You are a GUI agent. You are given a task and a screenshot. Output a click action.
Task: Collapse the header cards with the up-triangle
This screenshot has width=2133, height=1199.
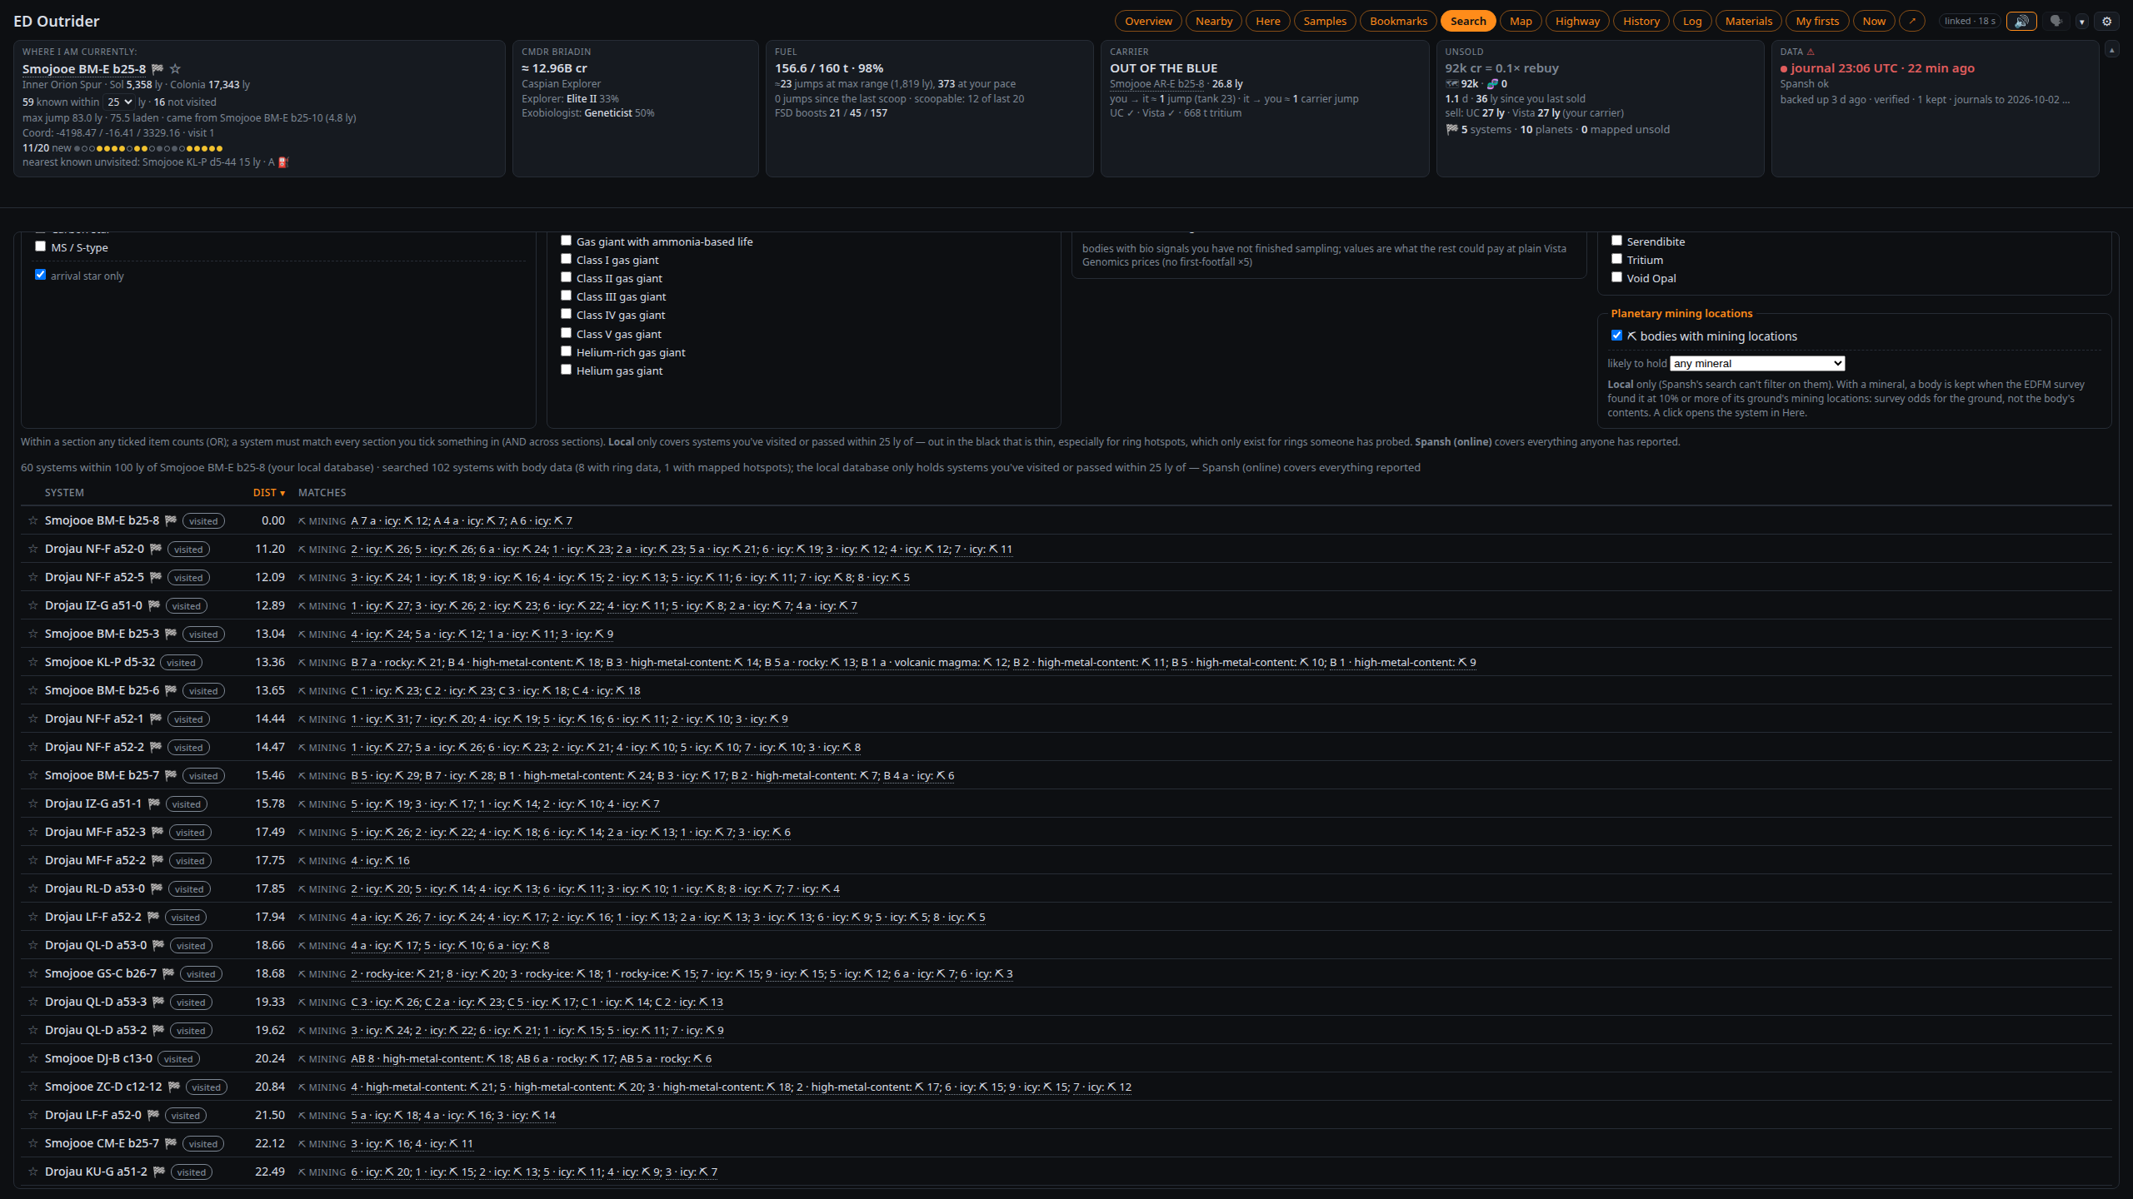pos(2111,51)
